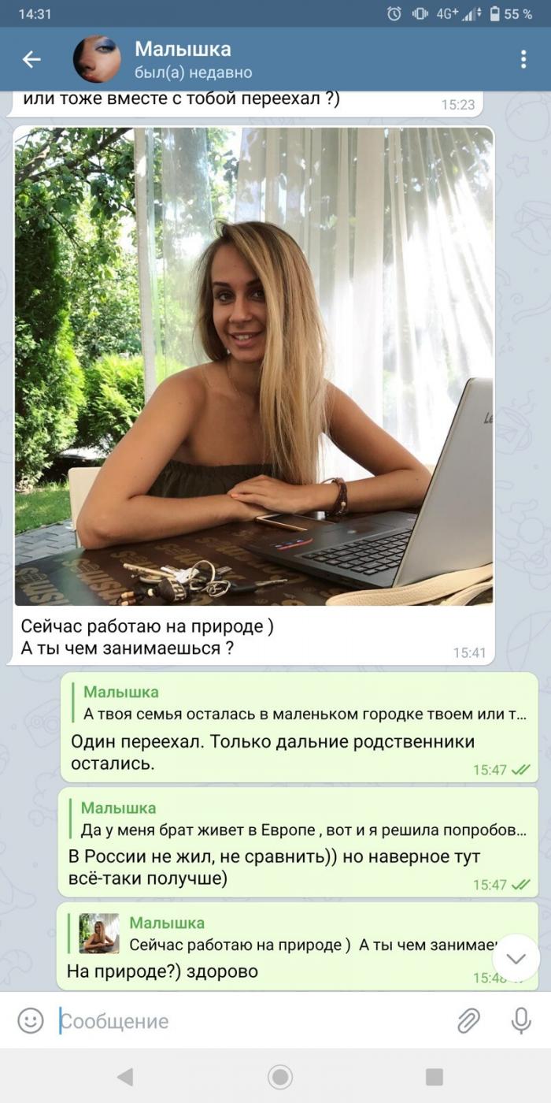Tap the caption 'Сейчас работаю на природе'
Image resolution: width=551 pixels, height=1103 pixels.
point(147,626)
